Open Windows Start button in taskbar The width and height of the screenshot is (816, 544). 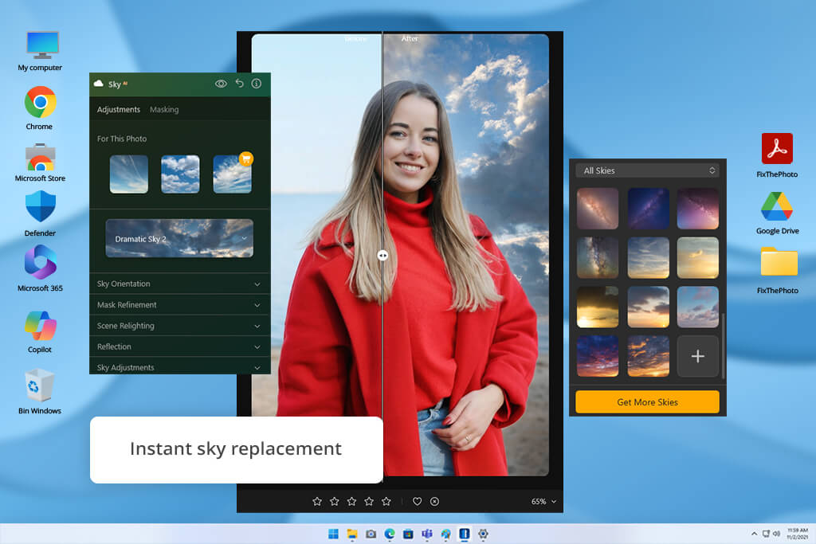coord(334,534)
